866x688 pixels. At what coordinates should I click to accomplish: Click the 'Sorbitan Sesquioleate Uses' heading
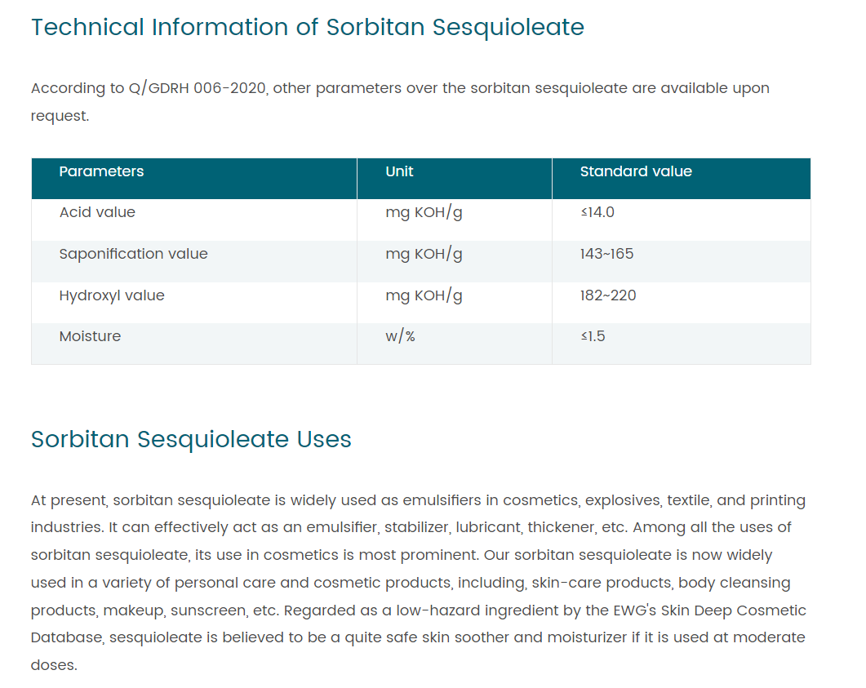click(x=191, y=439)
